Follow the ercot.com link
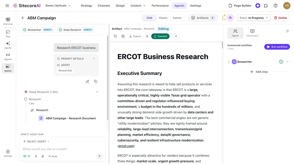294x165 pixels. coord(126,146)
